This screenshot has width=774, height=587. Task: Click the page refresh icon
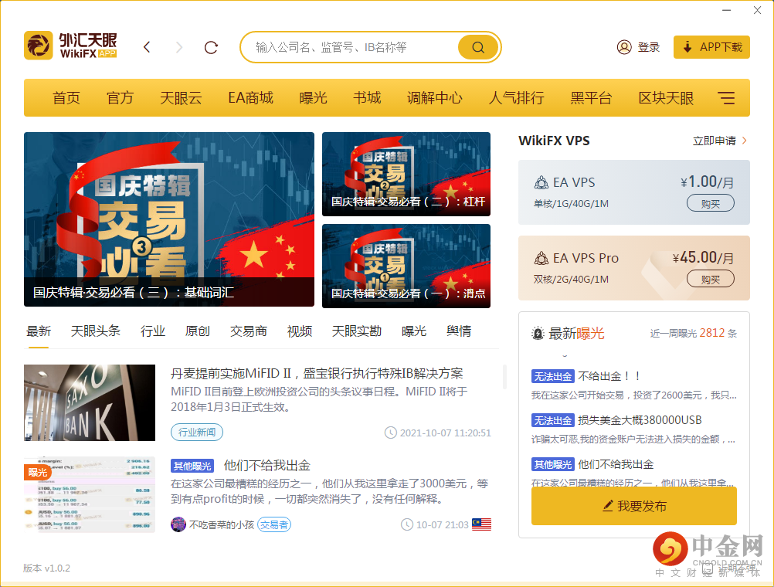(210, 47)
